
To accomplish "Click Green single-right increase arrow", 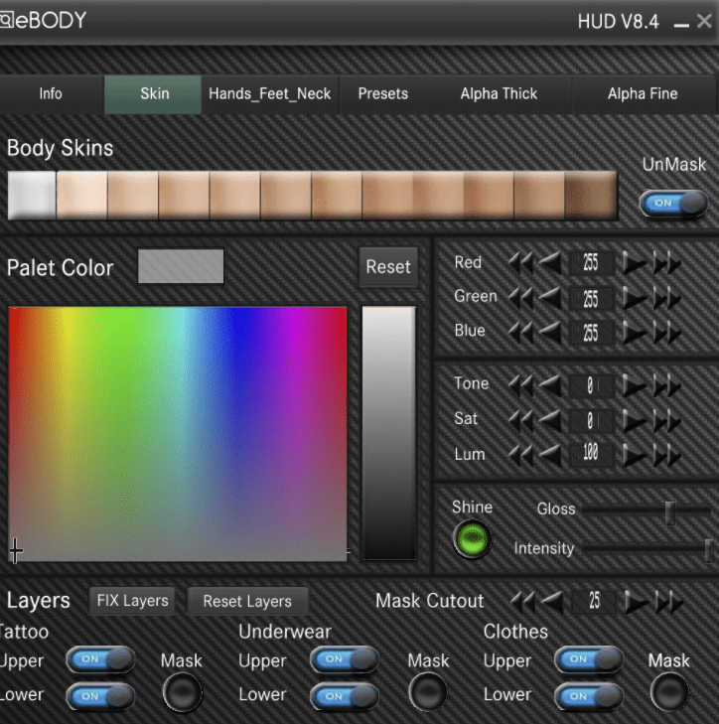I will click(635, 297).
